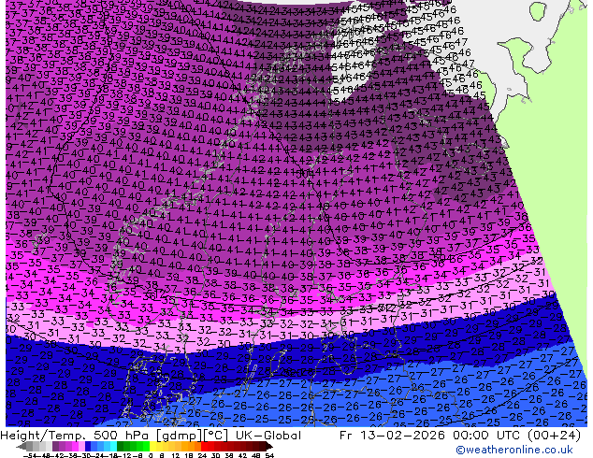The width and height of the screenshot is (593, 458).
Task: Click the '00:00 UTC (00+24)' time label
Action: point(516,436)
